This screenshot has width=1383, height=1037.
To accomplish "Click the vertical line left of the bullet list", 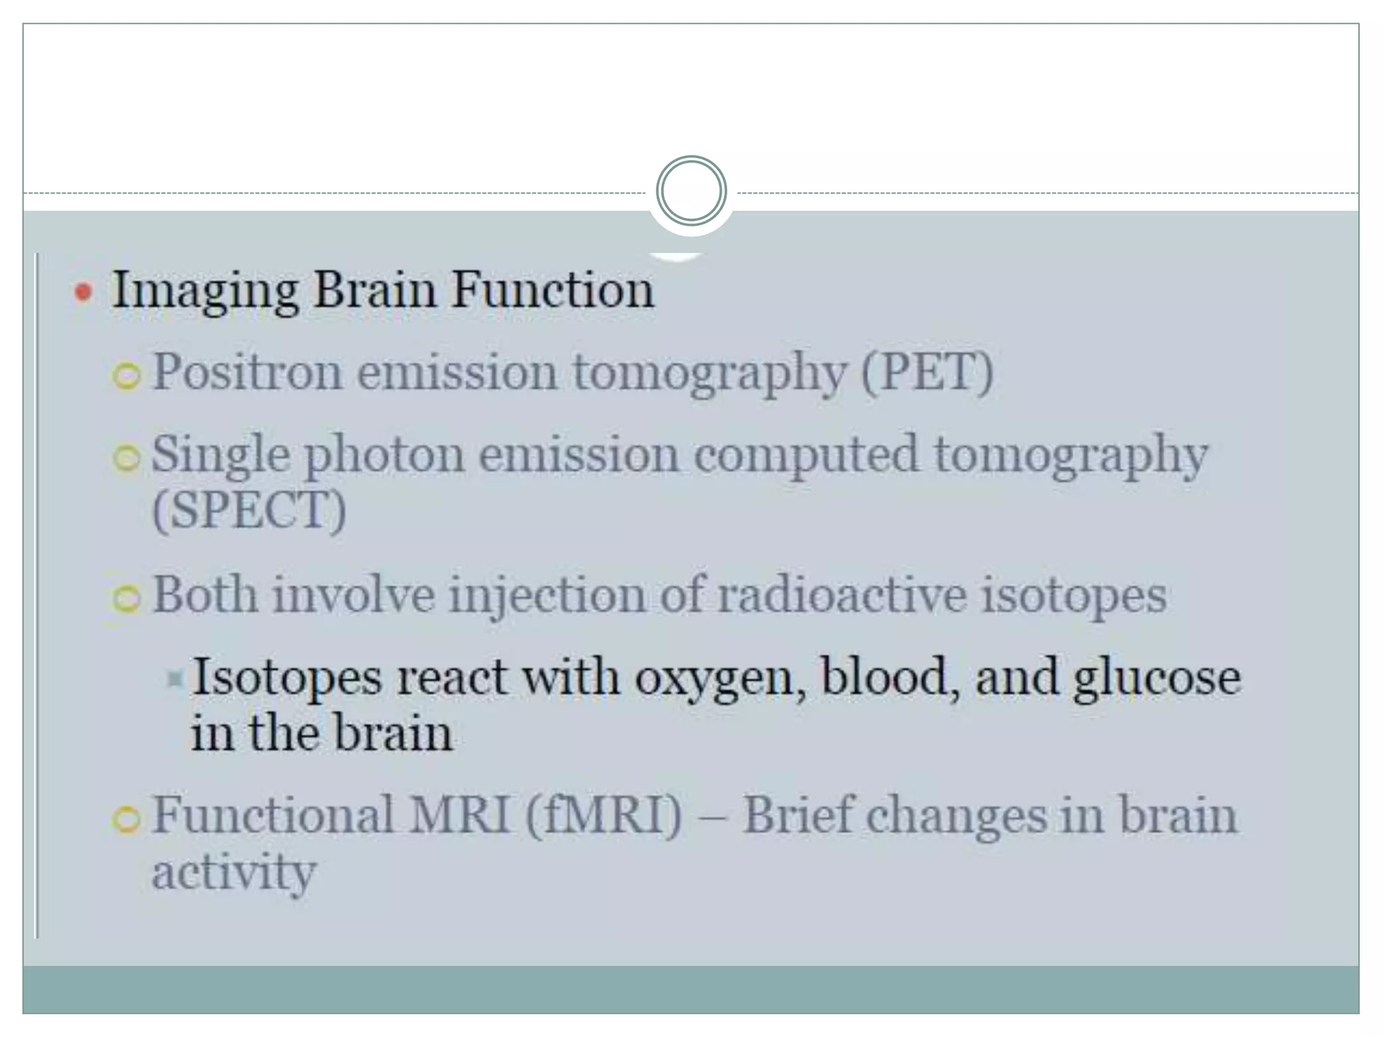I will click(36, 595).
